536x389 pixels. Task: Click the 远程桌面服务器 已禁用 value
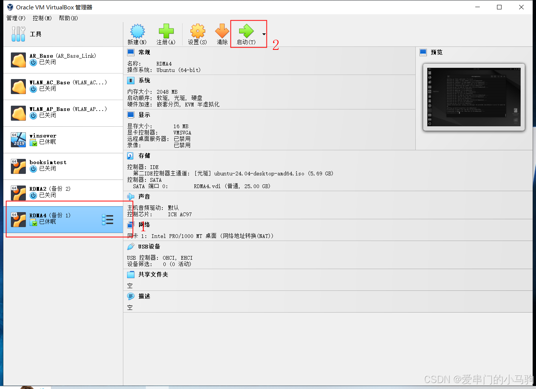[182, 139]
